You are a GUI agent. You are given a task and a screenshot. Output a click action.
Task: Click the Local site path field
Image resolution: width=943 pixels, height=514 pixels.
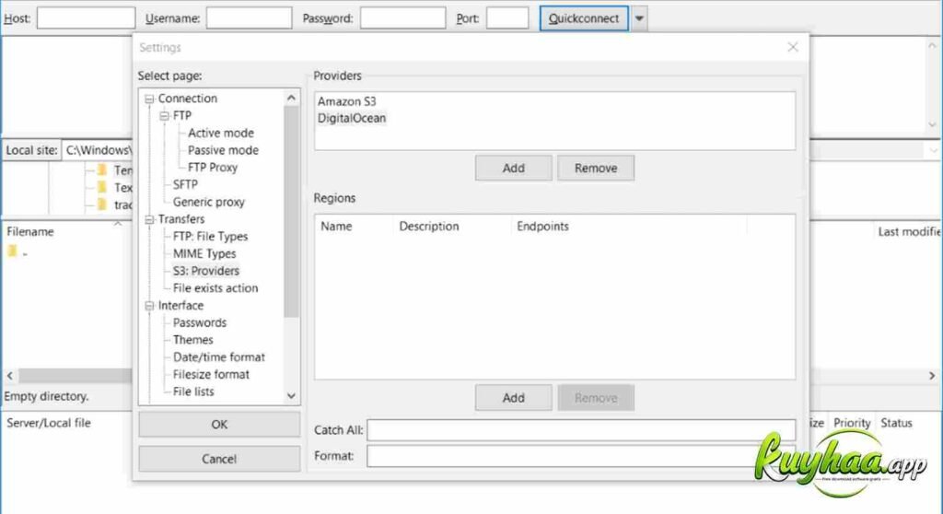pos(98,150)
